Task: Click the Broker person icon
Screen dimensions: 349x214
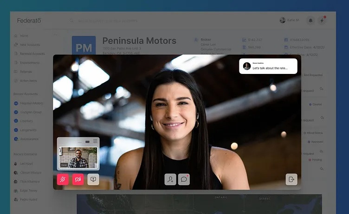Action: coord(196,40)
